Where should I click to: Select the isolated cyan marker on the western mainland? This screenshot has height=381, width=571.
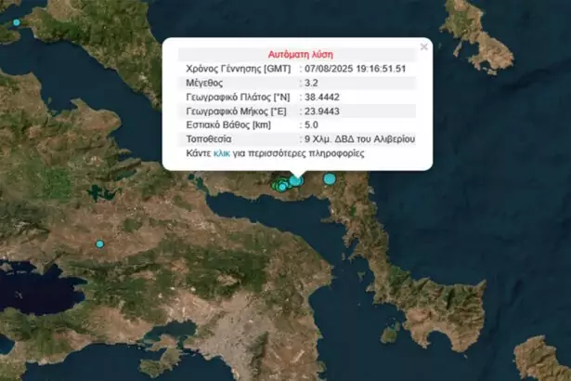click(x=100, y=244)
